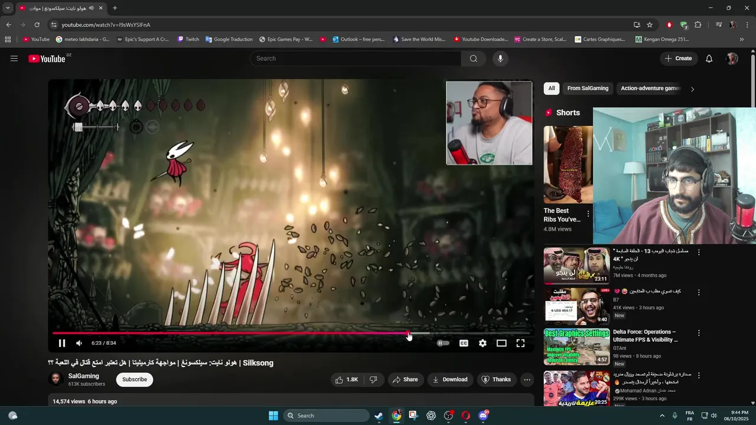The height and width of the screenshot is (425, 756).
Task: Mute the tab via its speaker icon
Action: pyautogui.click(x=91, y=8)
